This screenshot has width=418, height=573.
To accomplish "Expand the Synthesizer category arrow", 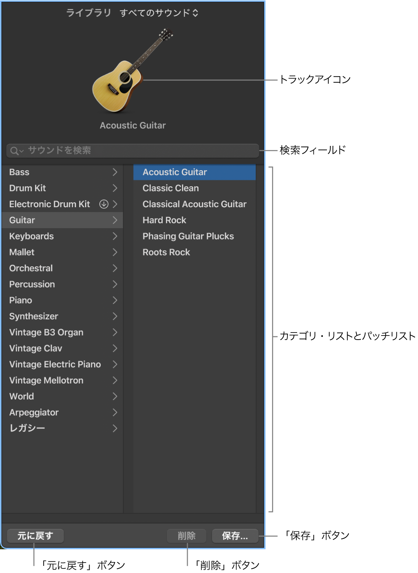I will click(115, 316).
